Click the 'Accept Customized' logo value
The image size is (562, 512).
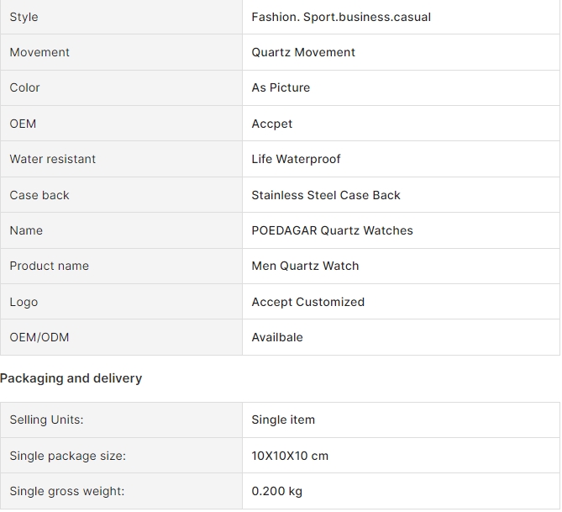click(307, 302)
